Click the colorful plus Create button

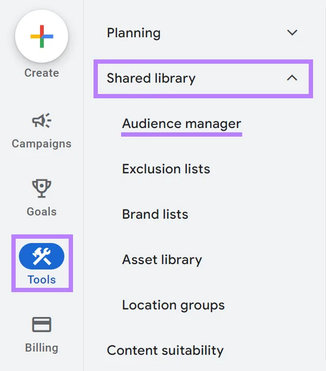click(x=42, y=36)
